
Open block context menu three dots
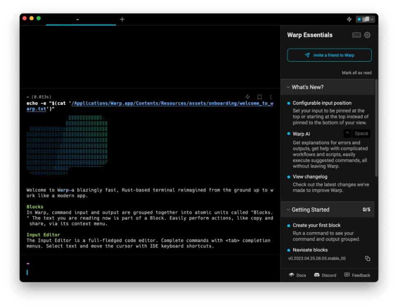271,97
